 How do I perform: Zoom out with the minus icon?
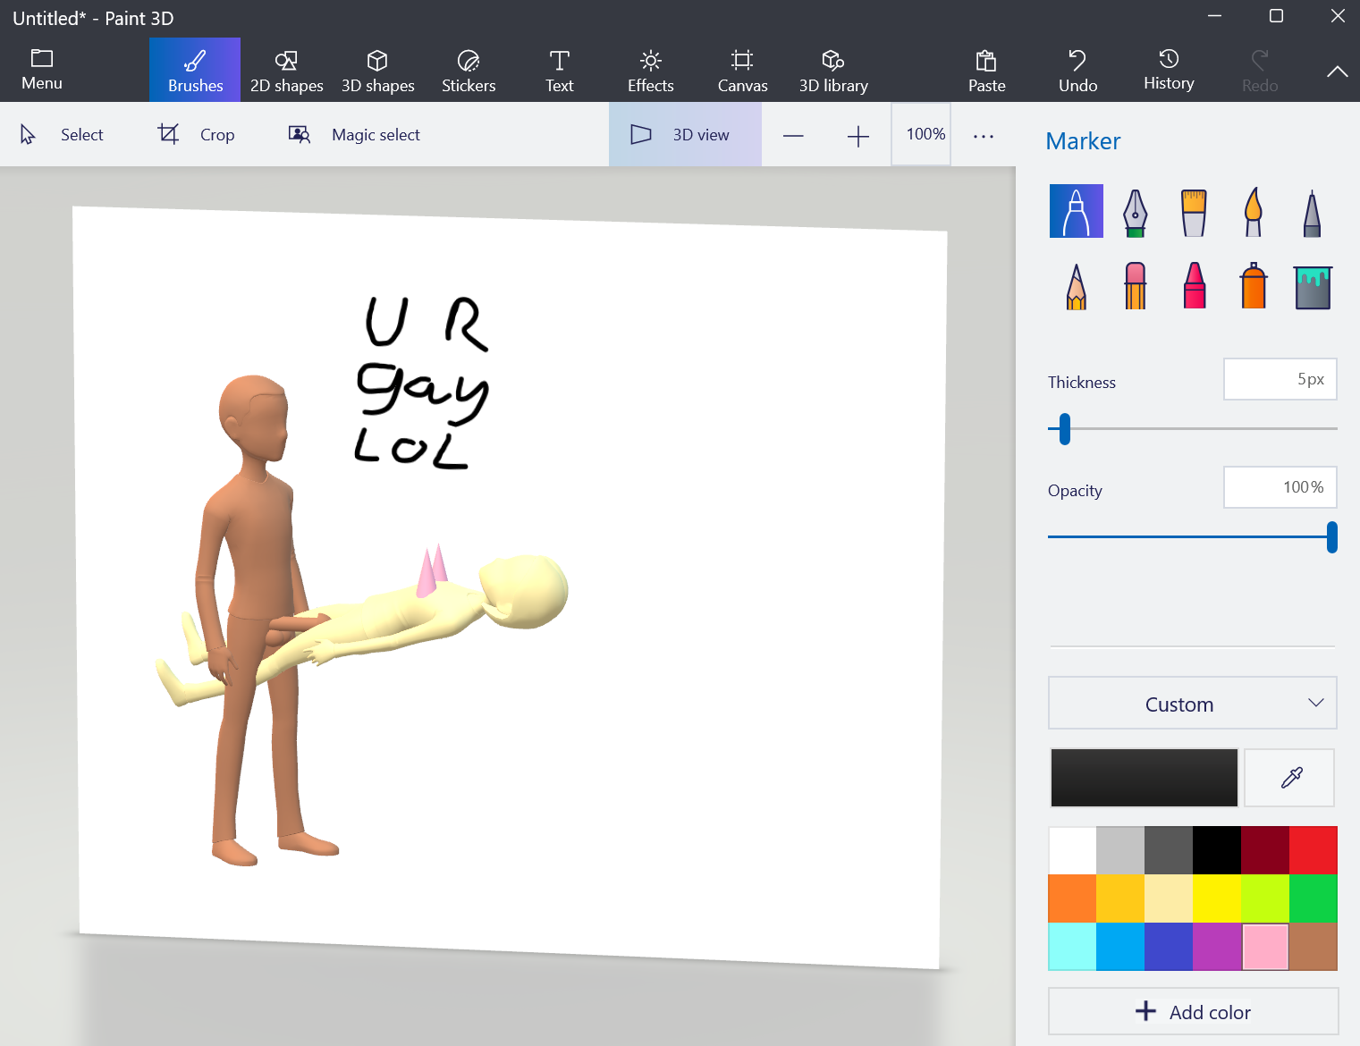pos(793,135)
